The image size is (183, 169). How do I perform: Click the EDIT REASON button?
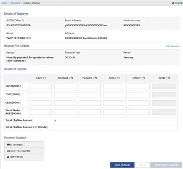click(x=122, y=165)
